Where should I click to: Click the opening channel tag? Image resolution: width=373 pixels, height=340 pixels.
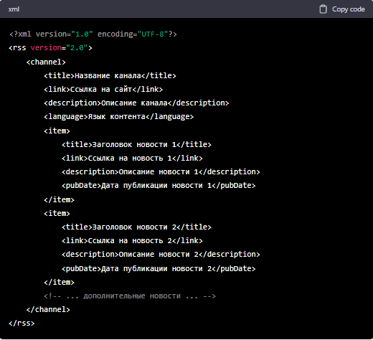click(46, 62)
